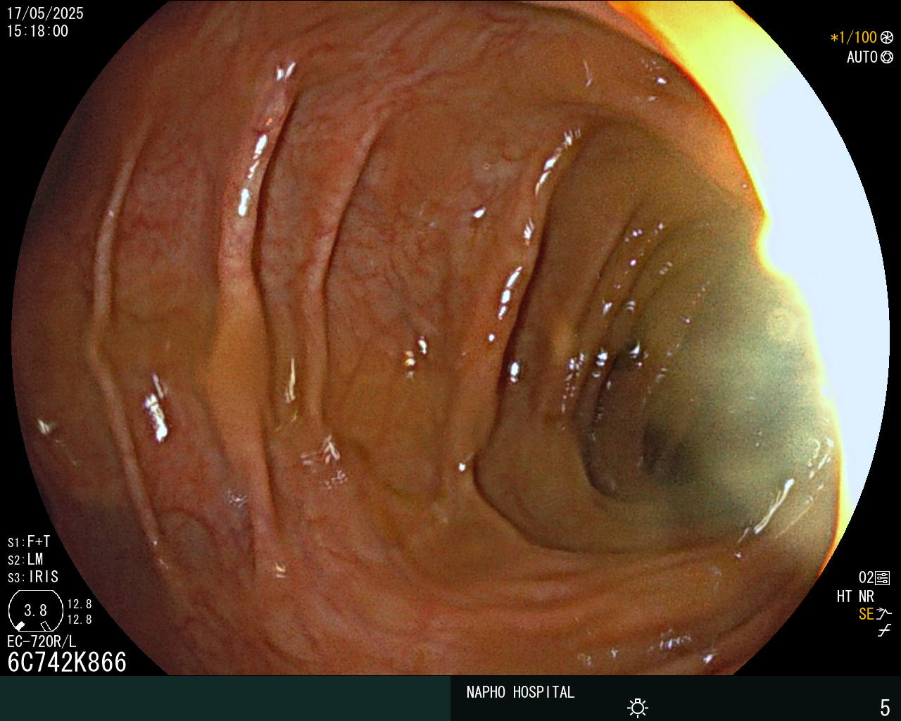Image resolution: width=901 pixels, height=721 pixels.
Task: Select the S2: LM switch assignment
Action: pyautogui.click(x=25, y=559)
